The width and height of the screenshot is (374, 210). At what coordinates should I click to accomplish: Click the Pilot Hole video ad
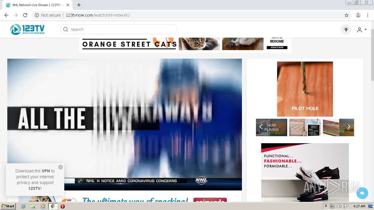[305, 89]
